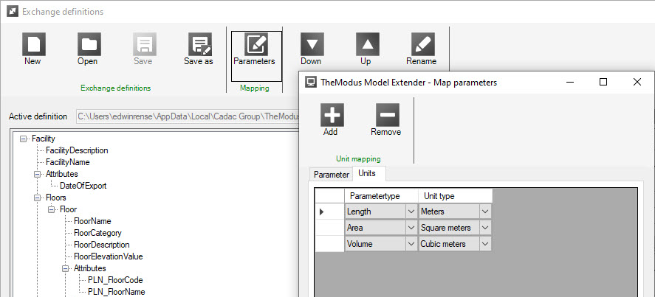Viewport: 655px width, 297px height.
Task: Open an exchange definition file
Action: 89,44
